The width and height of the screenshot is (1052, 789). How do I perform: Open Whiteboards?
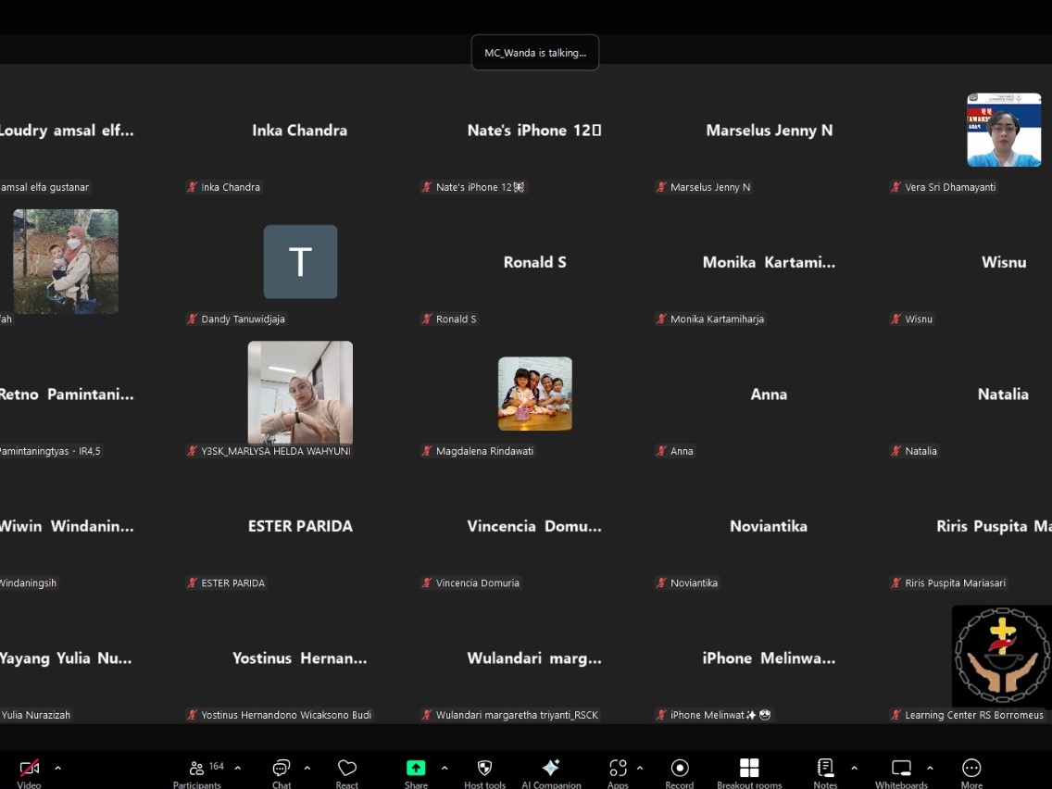[901, 769]
